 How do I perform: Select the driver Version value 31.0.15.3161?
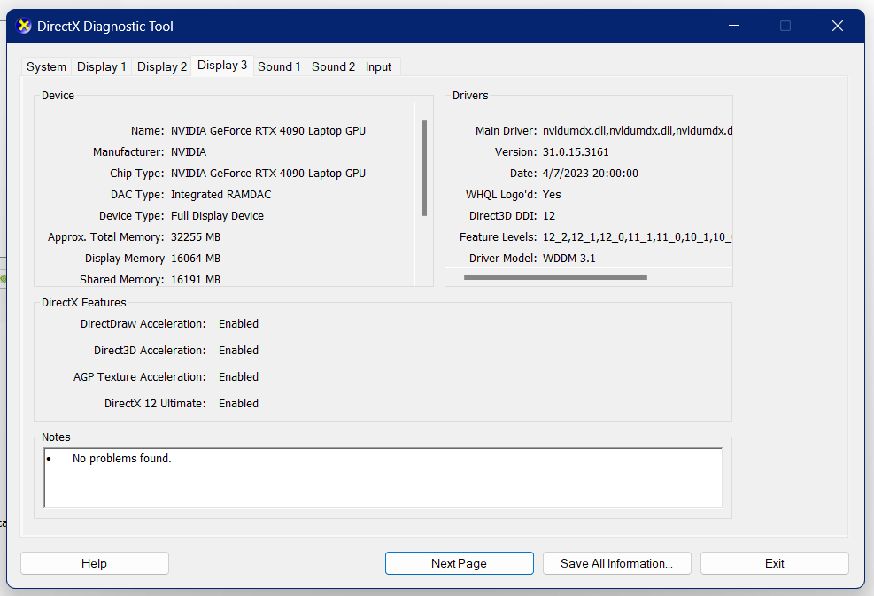coord(576,152)
